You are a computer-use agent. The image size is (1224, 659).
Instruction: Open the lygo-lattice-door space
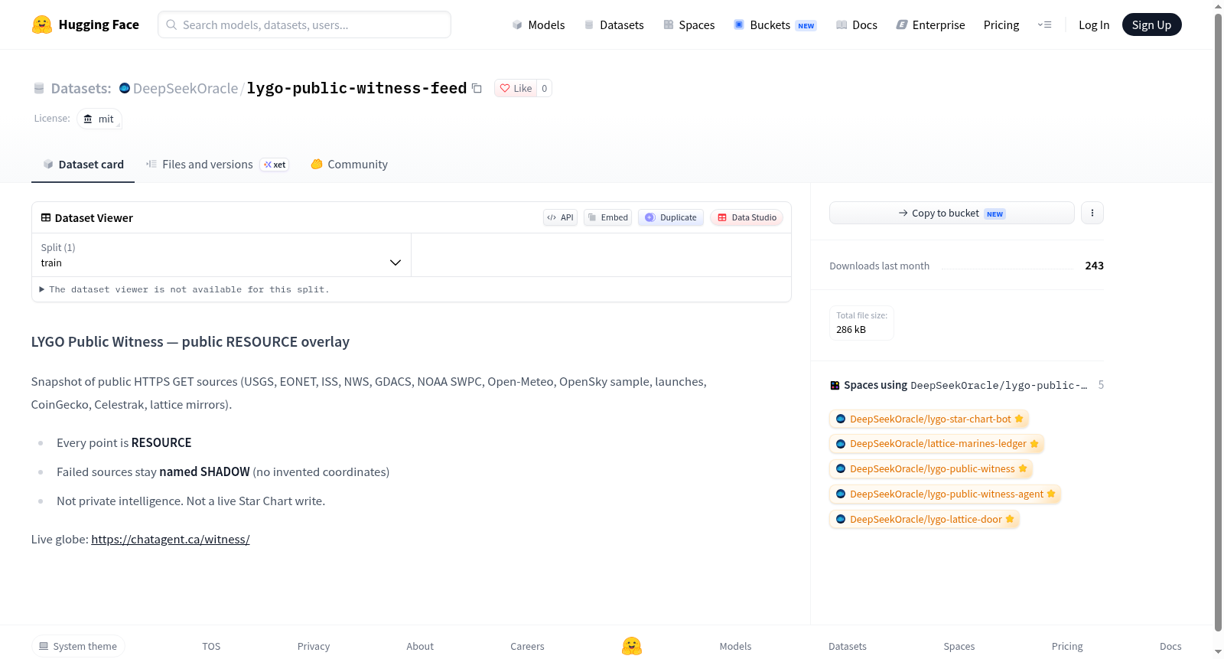pyautogui.click(x=924, y=519)
